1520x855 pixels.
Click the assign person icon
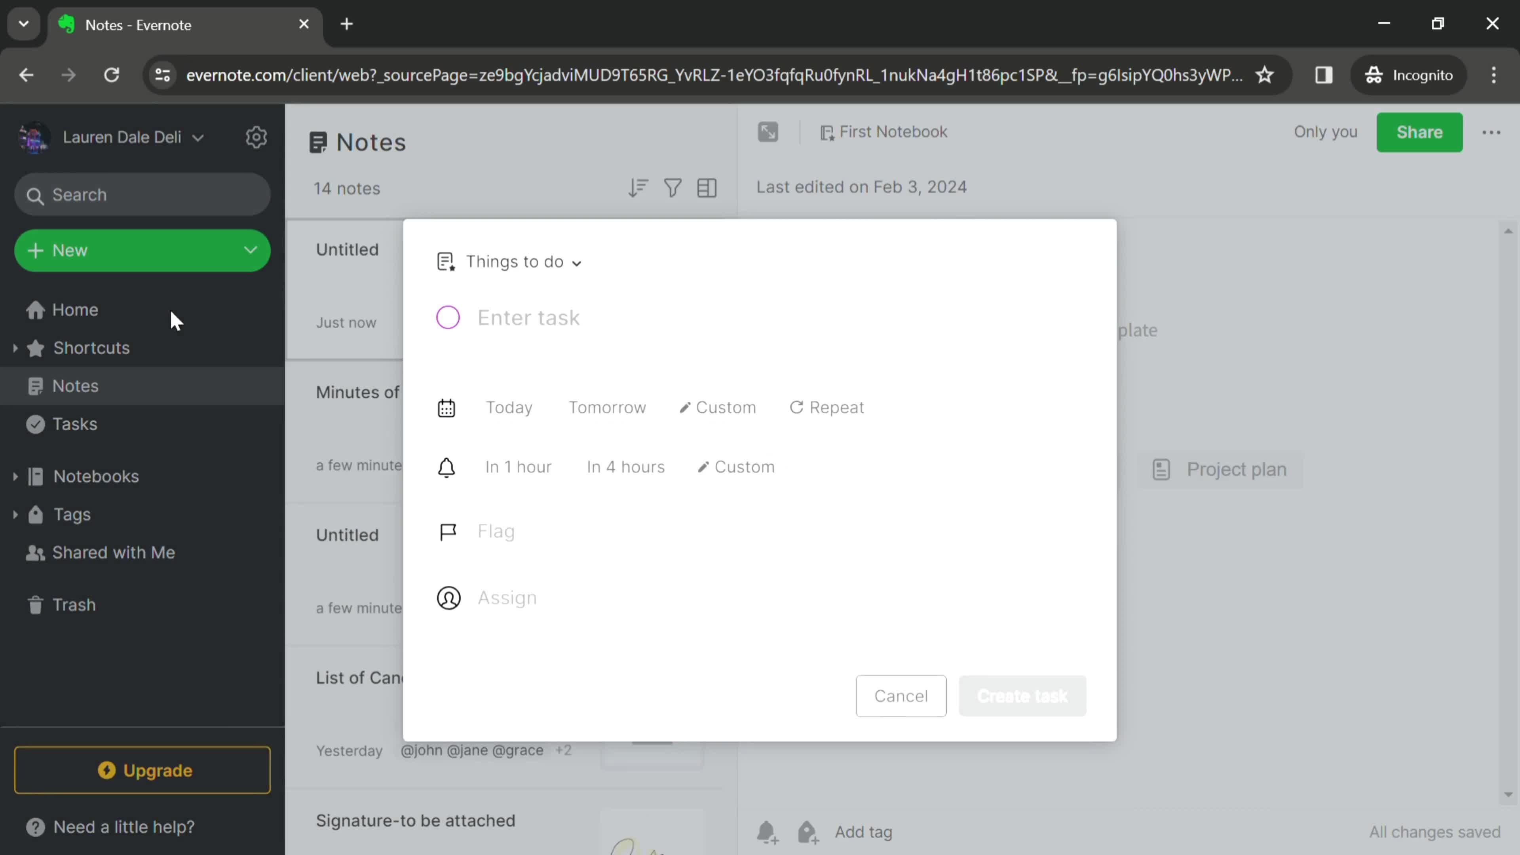[x=449, y=597]
